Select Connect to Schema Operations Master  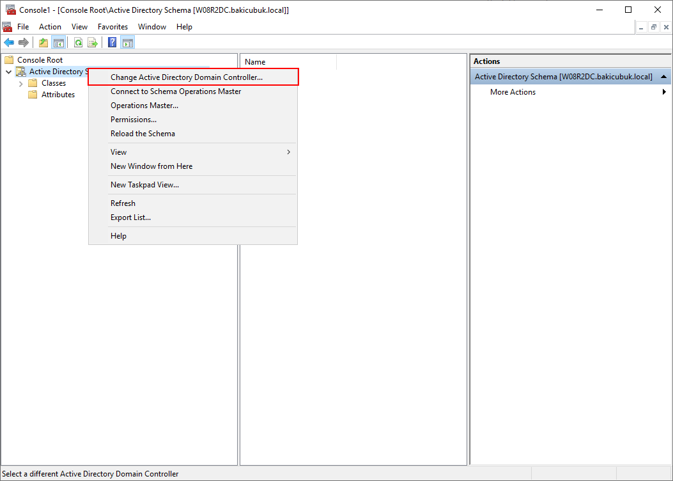pyautogui.click(x=193, y=91)
